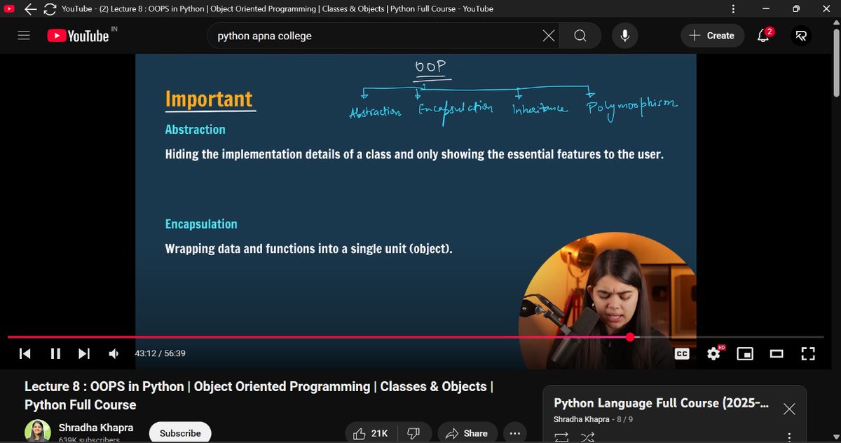This screenshot has height=443, width=841.
Task: Jump to the previous video in the playlist
Action: (25, 354)
